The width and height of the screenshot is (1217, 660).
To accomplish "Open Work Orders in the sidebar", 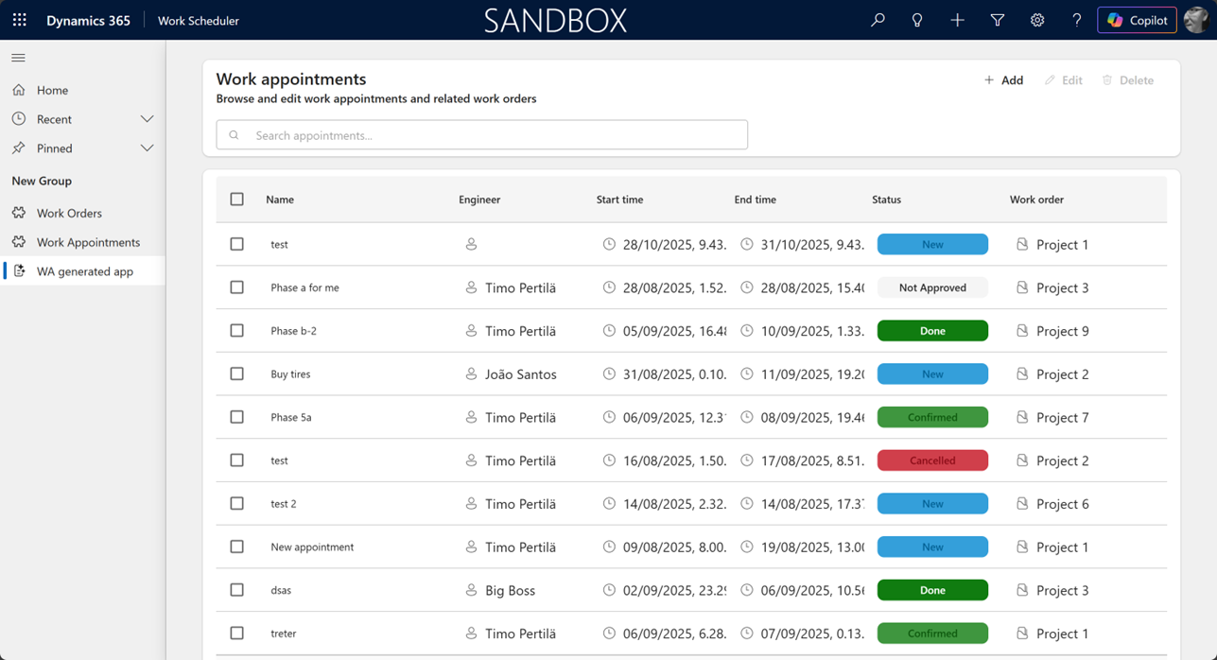I will click(x=69, y=214).
